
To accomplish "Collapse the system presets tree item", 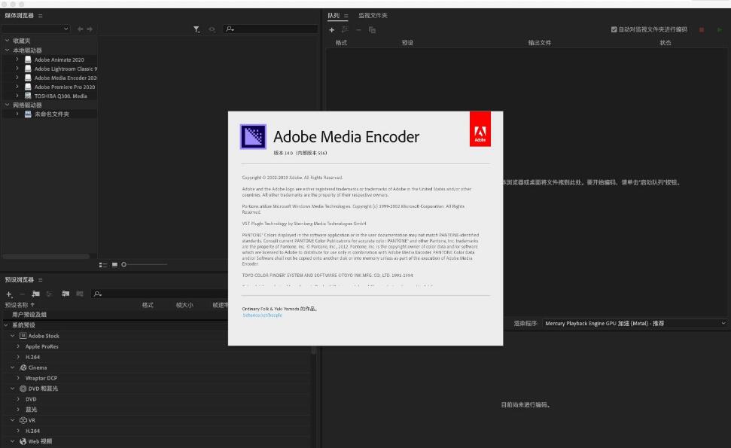I will coord(6,326).
